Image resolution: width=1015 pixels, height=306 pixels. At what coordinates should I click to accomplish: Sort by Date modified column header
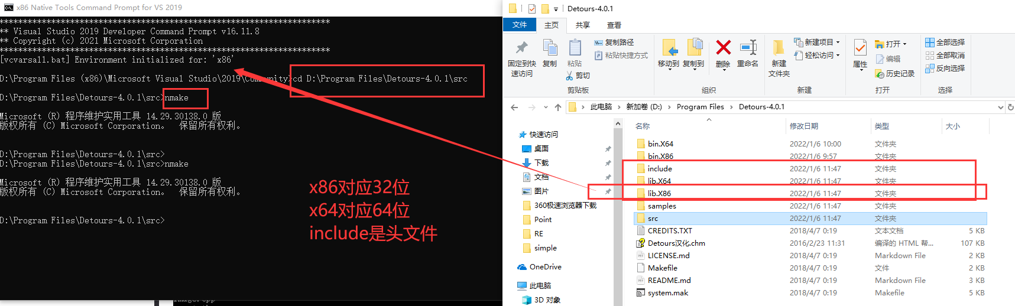[x=803, y=126]
